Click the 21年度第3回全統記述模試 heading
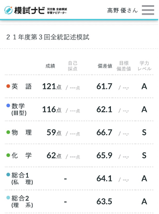 pyautogui.click(x=48, y=37)
